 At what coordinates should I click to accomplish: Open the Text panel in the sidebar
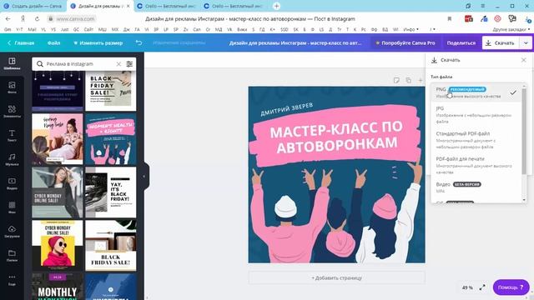12,135
